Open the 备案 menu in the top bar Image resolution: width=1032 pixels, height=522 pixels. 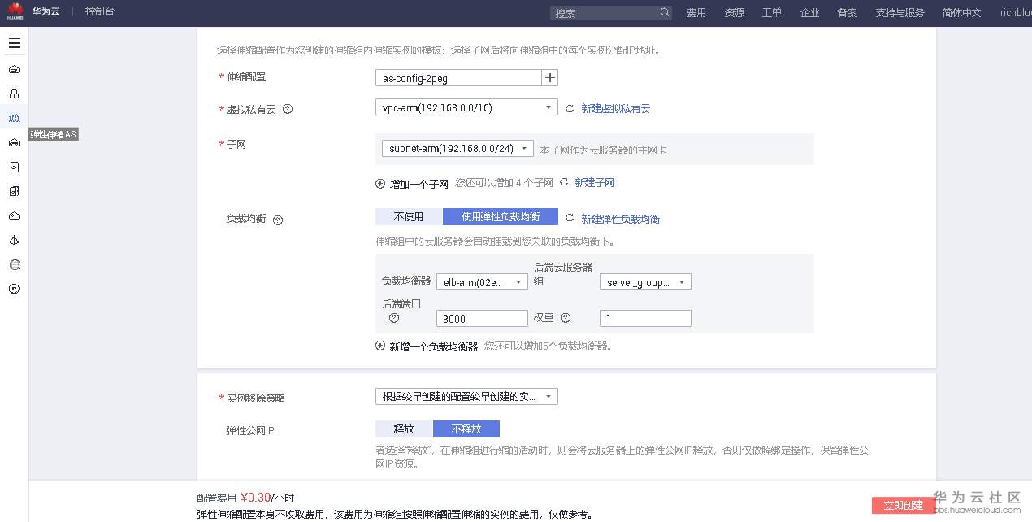(847, 13)
